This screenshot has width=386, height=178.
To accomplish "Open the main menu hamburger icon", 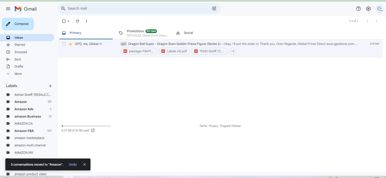I will coord(8,9).
